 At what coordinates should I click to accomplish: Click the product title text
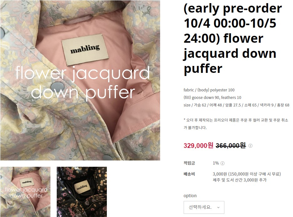click(233, 38)
